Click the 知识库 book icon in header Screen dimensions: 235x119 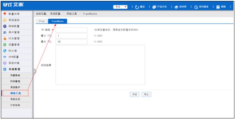pyautogui.click(x=176, y=7)
